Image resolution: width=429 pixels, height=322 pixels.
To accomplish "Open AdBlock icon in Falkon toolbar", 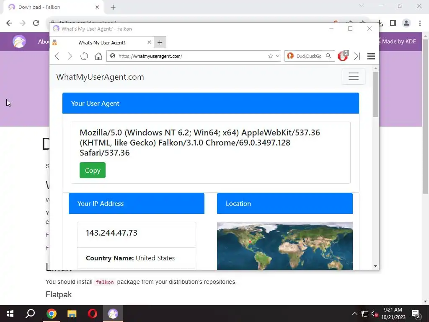I will (343, 56).
